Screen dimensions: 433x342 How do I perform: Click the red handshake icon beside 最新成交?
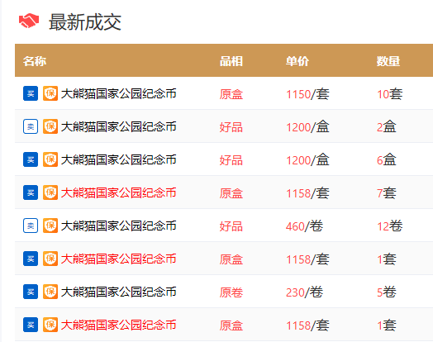29,21
